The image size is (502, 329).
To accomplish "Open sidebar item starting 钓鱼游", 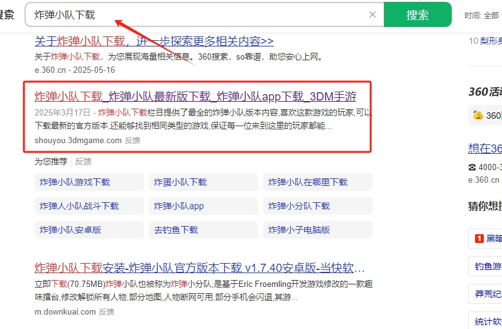I will pyautogui.click(x=485, y=266).
